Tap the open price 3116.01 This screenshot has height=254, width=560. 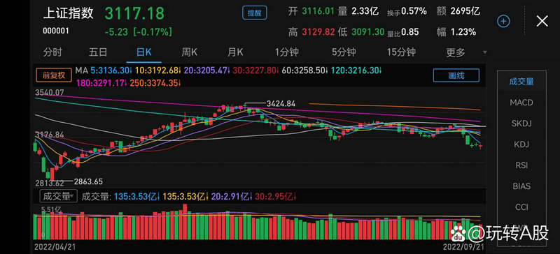(x=318, y=11)
